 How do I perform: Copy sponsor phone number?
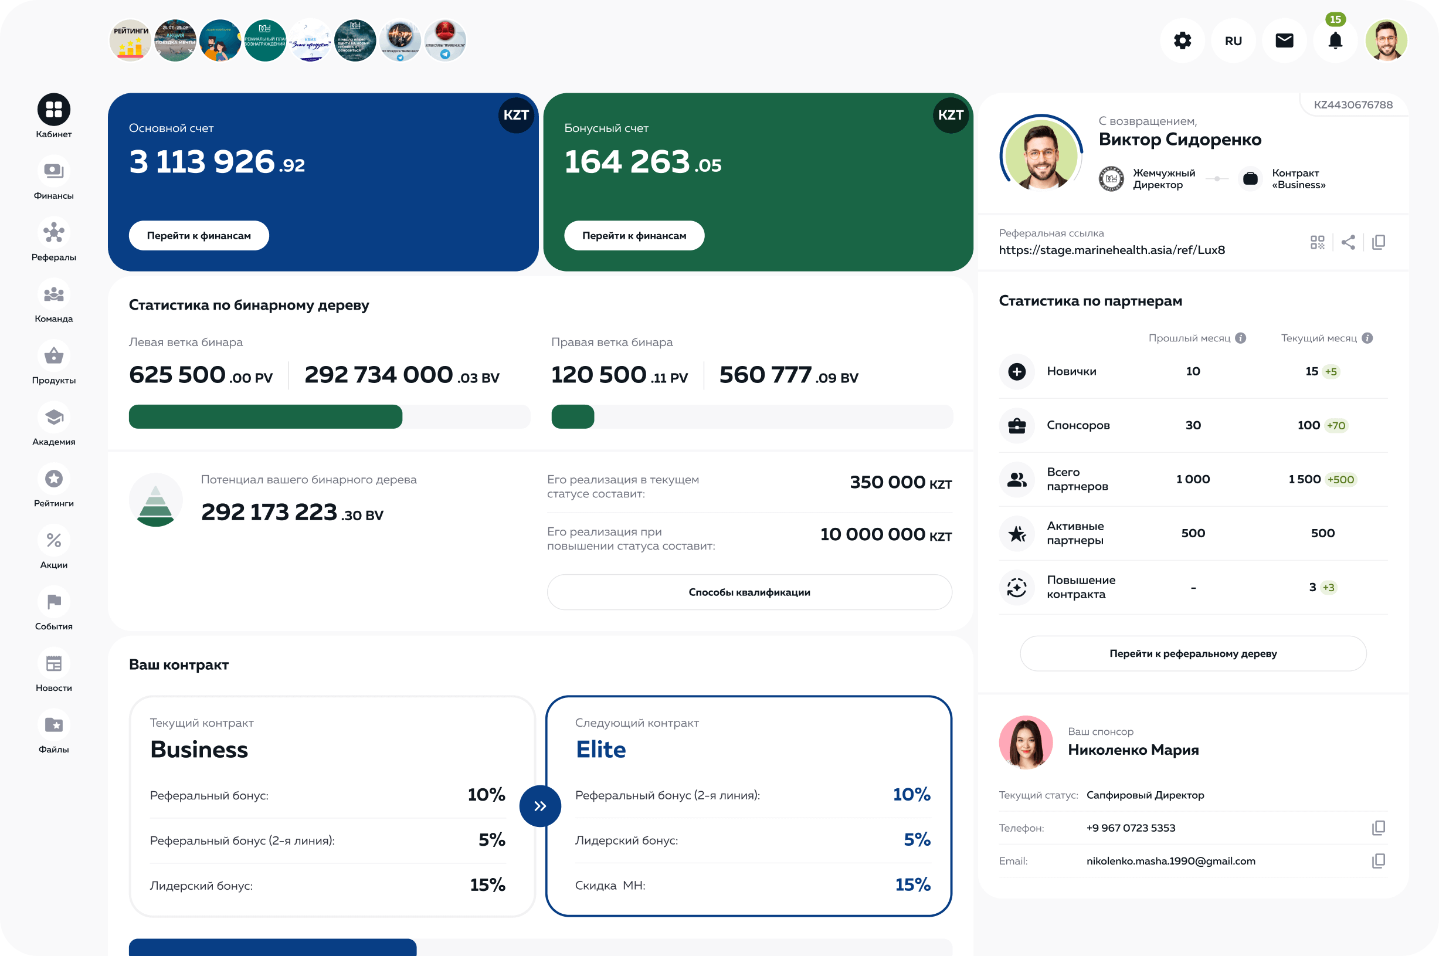[1378, 828]
